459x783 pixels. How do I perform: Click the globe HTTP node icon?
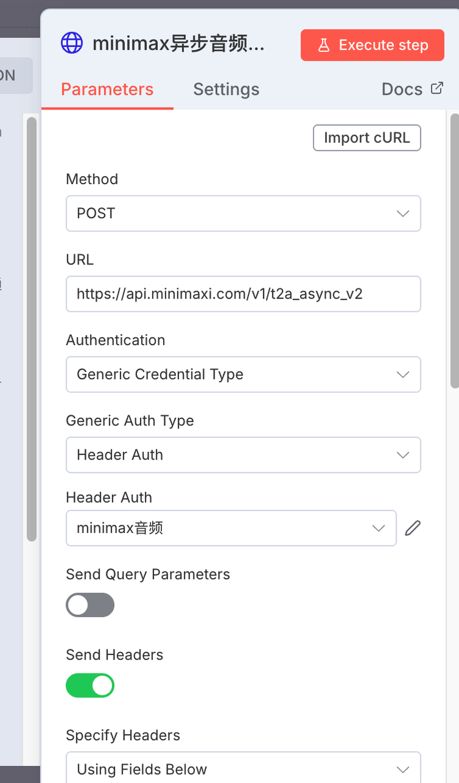pyautogui.click(x=72, y=43)
